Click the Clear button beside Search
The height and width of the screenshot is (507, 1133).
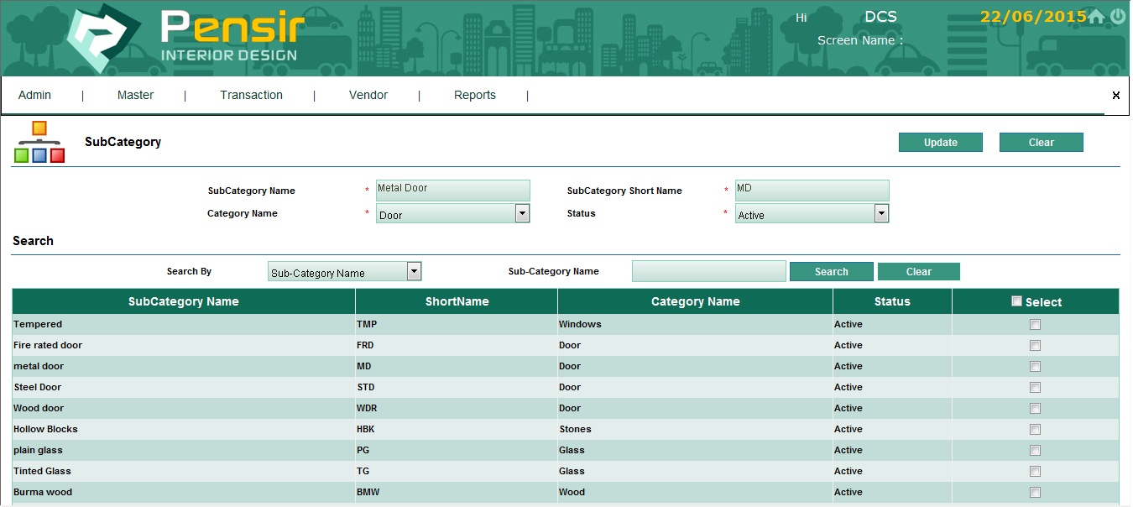(x=918, y=272)
